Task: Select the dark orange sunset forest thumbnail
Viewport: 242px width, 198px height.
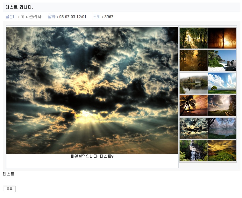Action: coord(222,38)
